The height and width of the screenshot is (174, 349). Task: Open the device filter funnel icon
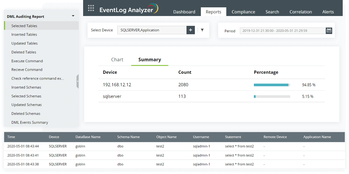(x=202, y=30)
